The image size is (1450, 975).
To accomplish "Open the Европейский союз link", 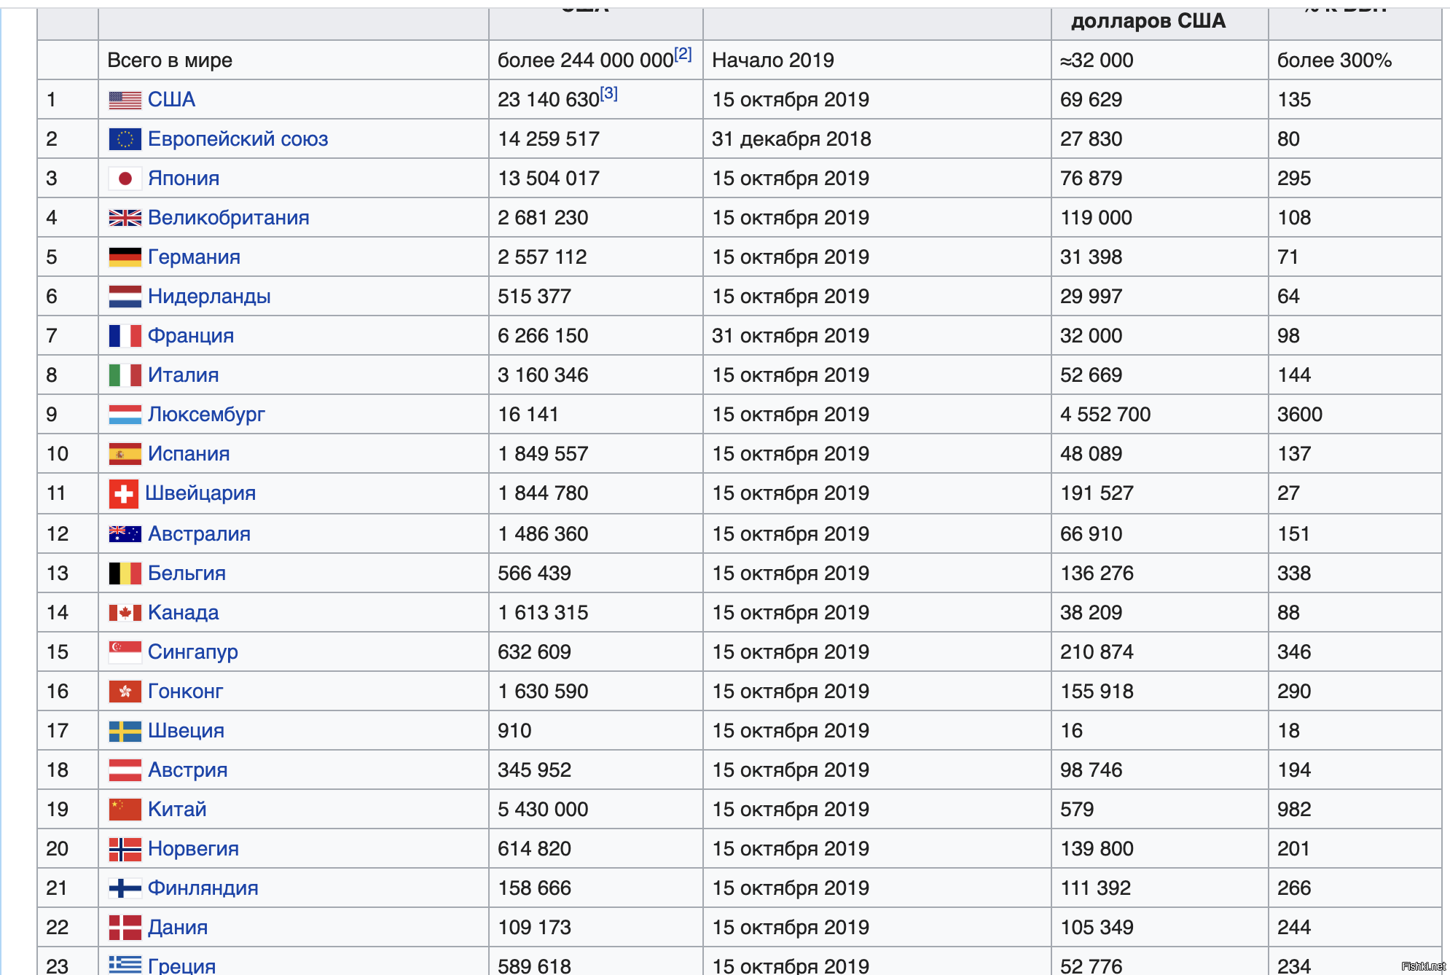I will pos(238,139).
